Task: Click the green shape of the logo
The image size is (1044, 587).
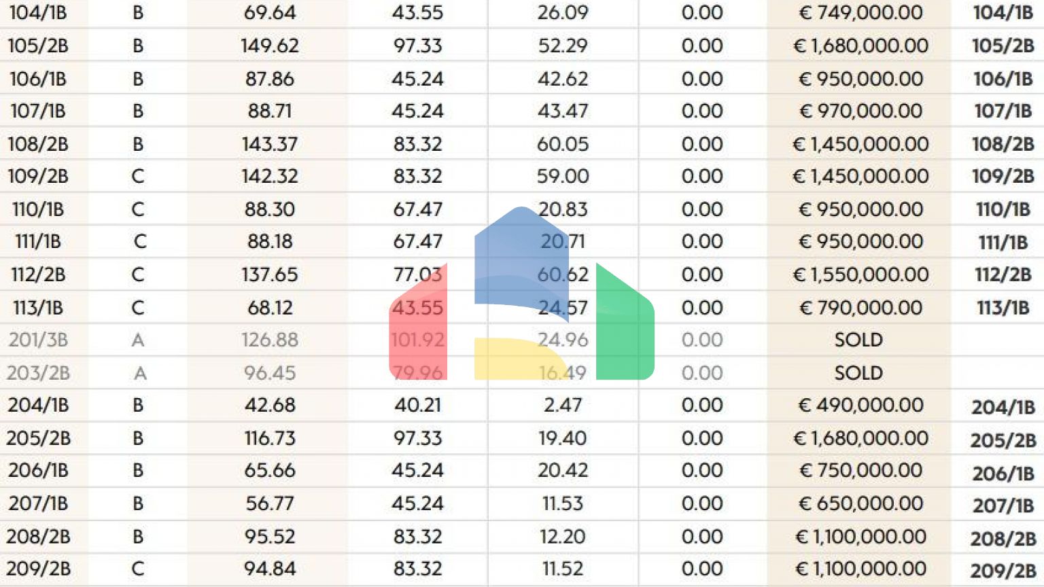Action: pos(625,322)
